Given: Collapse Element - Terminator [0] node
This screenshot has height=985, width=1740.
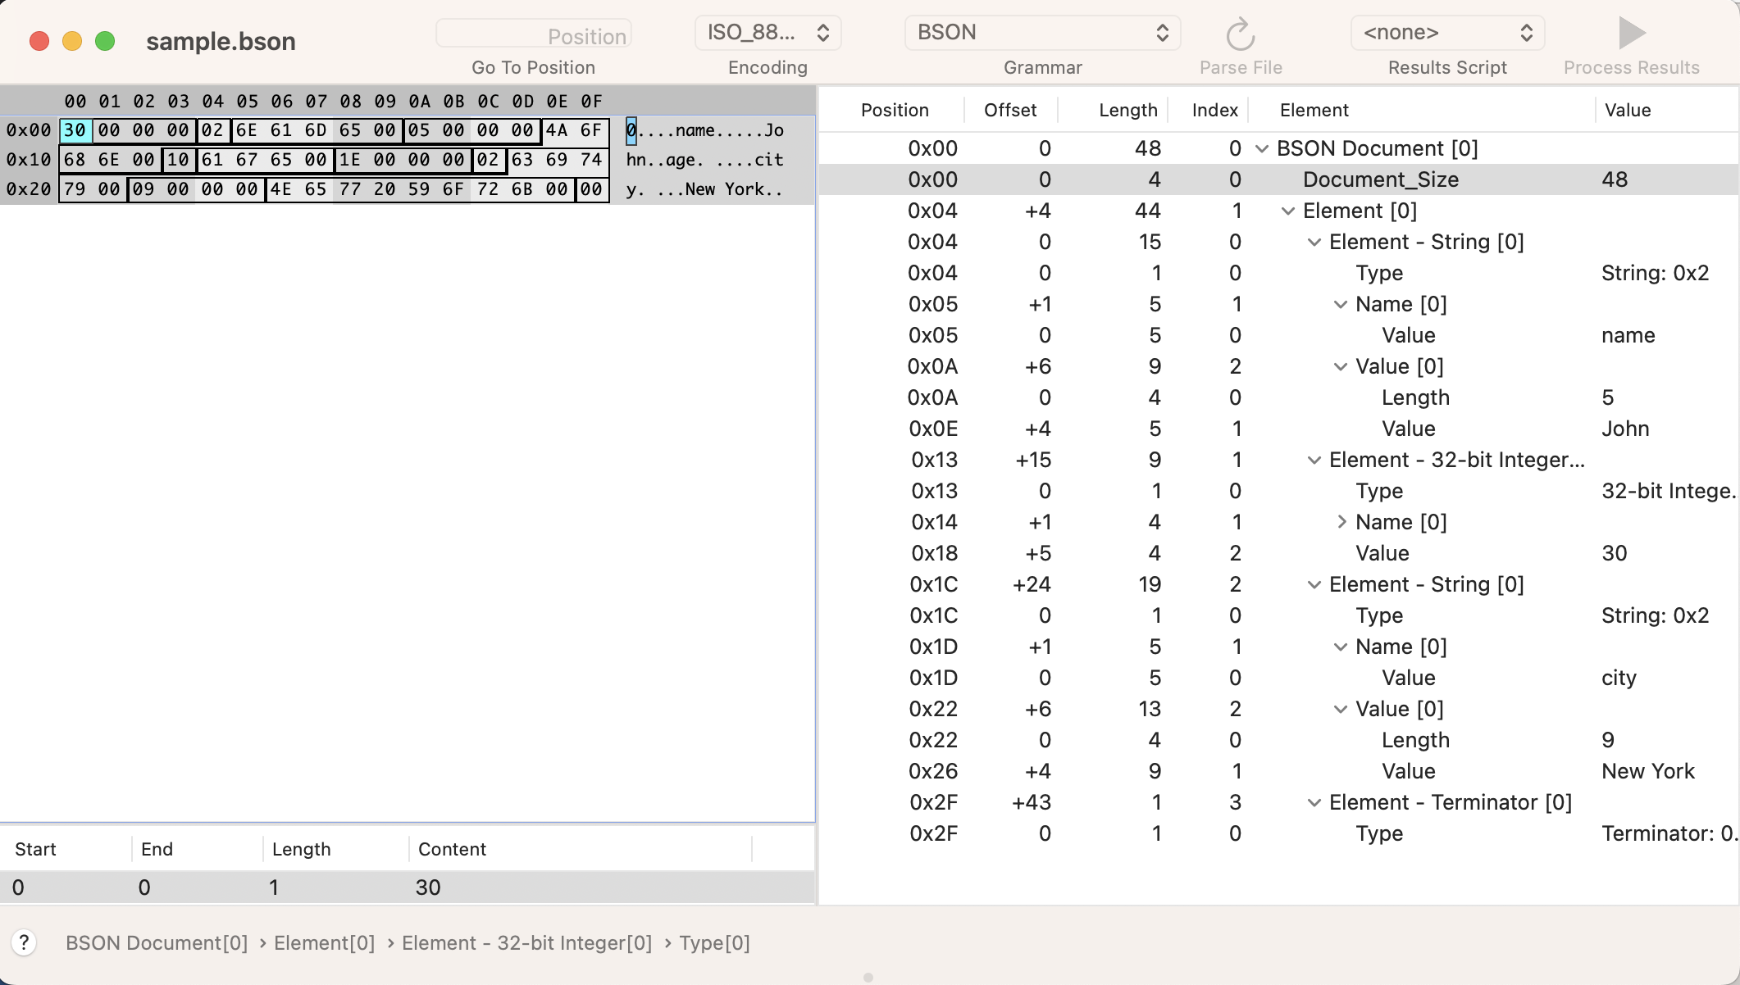Looking at the screenshot, I should coord(1314,802).
